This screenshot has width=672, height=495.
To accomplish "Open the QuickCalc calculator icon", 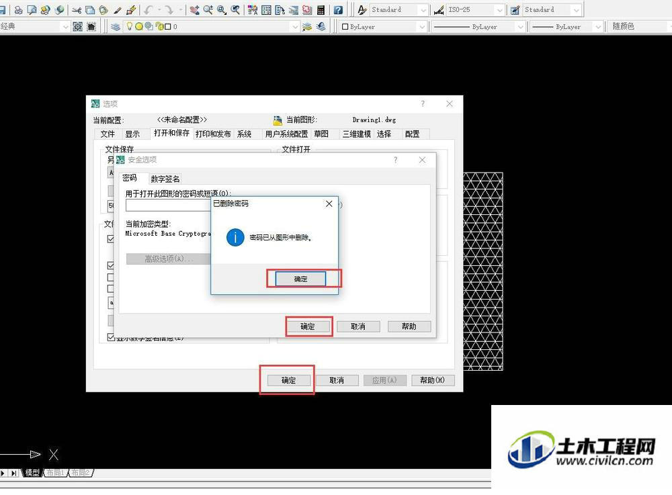I will 321,10.
